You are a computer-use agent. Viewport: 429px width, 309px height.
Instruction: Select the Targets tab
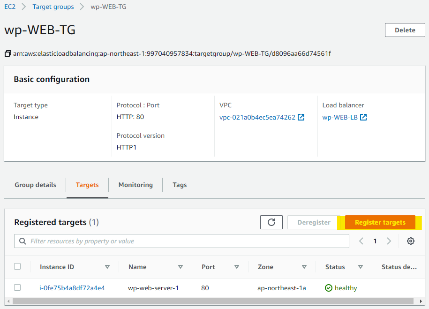pos(87,185)
